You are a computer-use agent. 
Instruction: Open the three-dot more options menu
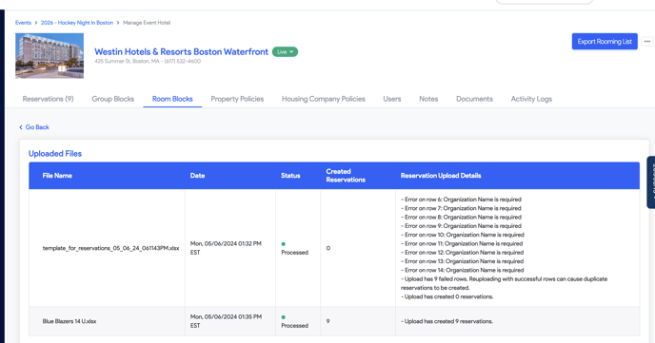(x=647, y=41)
